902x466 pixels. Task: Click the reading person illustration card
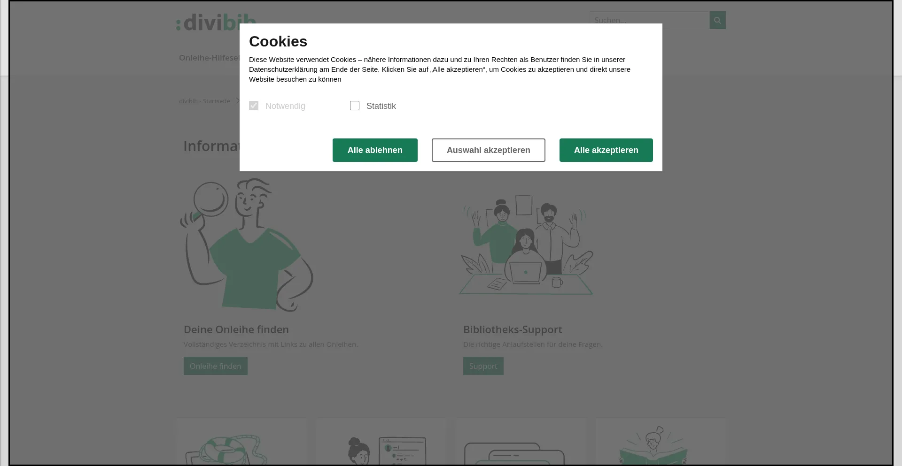661,442
